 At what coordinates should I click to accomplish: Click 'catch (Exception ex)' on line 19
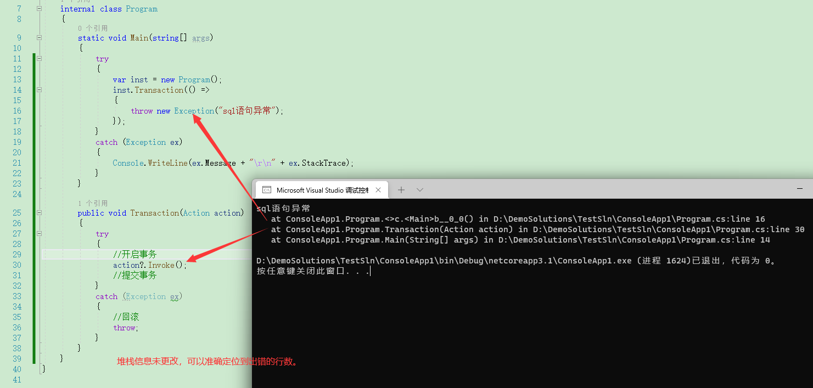click(139, 142)
